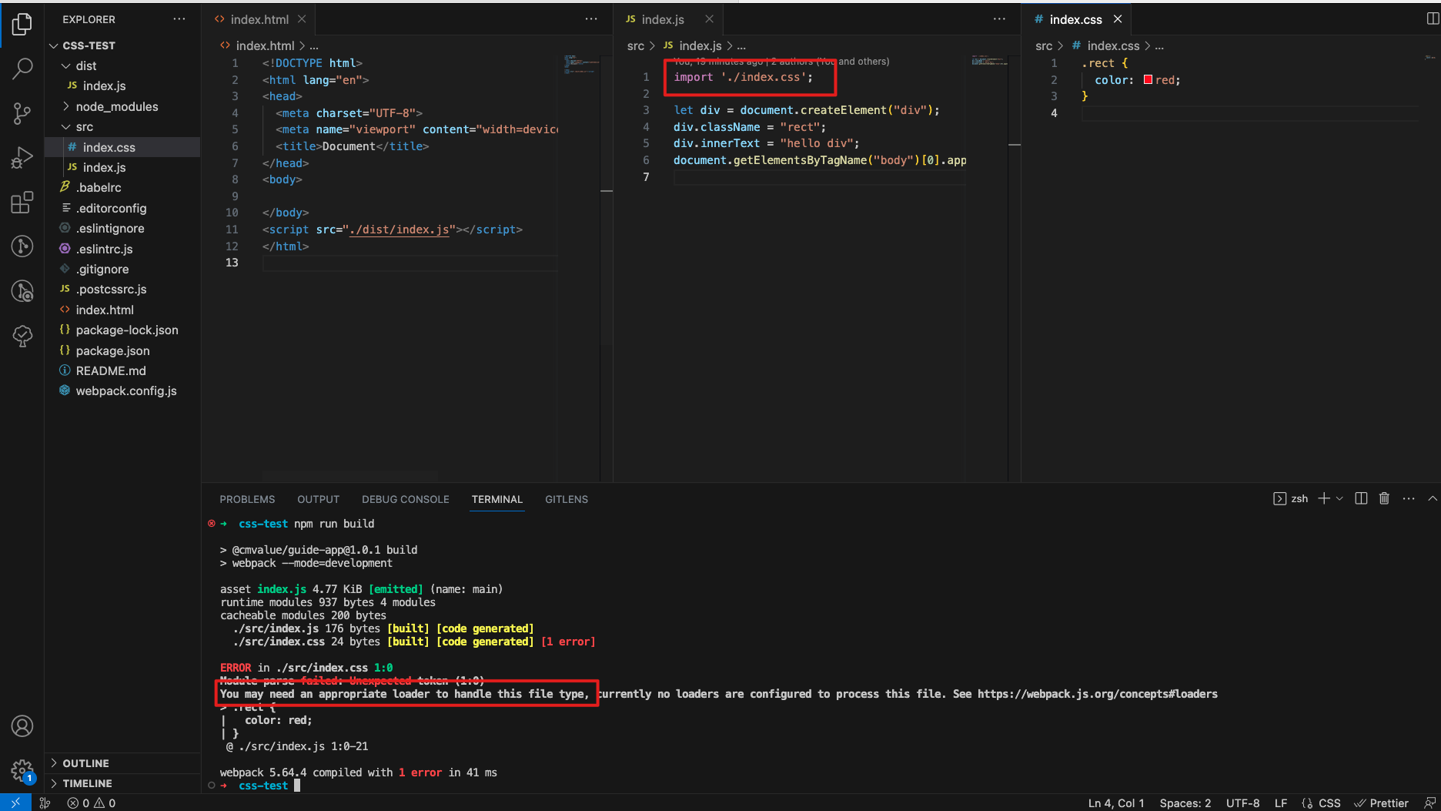Open the Explorer view in activity bar
Viewport: 1441px width, 811px height.
click(x=22, y=25)
